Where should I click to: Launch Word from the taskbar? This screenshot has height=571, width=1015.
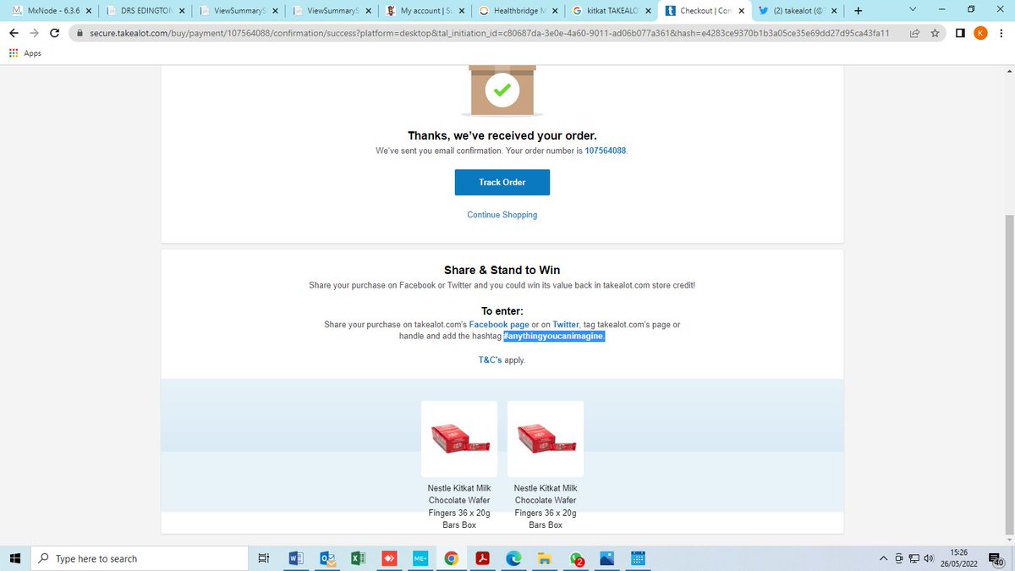point(295,558)
